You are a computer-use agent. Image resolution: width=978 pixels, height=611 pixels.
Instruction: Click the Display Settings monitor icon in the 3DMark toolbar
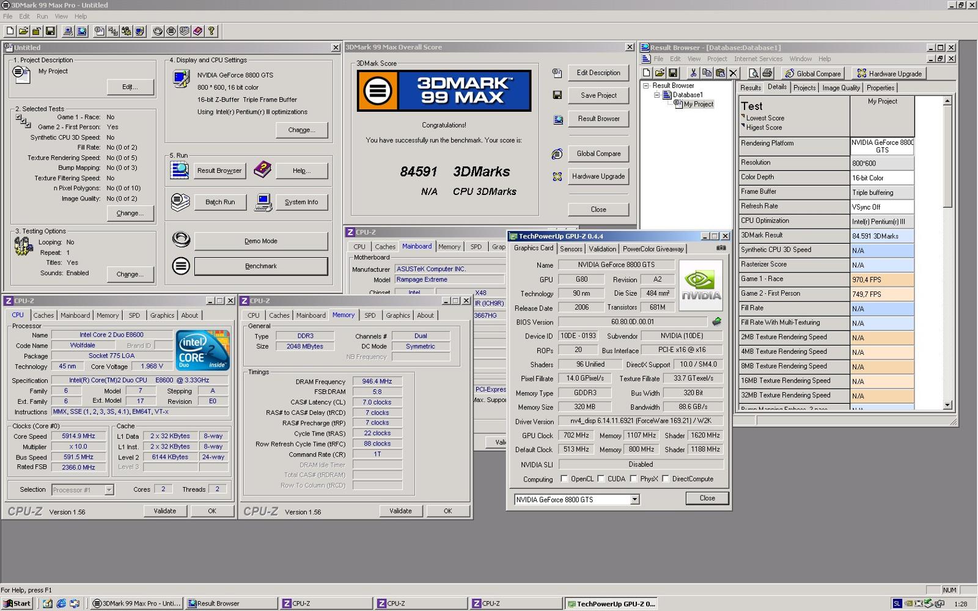[139, 31]
